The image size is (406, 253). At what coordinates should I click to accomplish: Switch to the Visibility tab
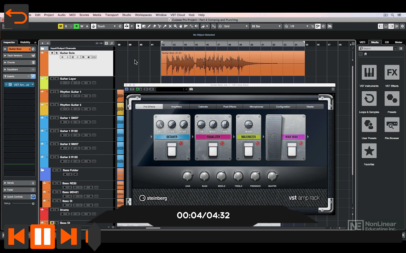tap(25, 42)
